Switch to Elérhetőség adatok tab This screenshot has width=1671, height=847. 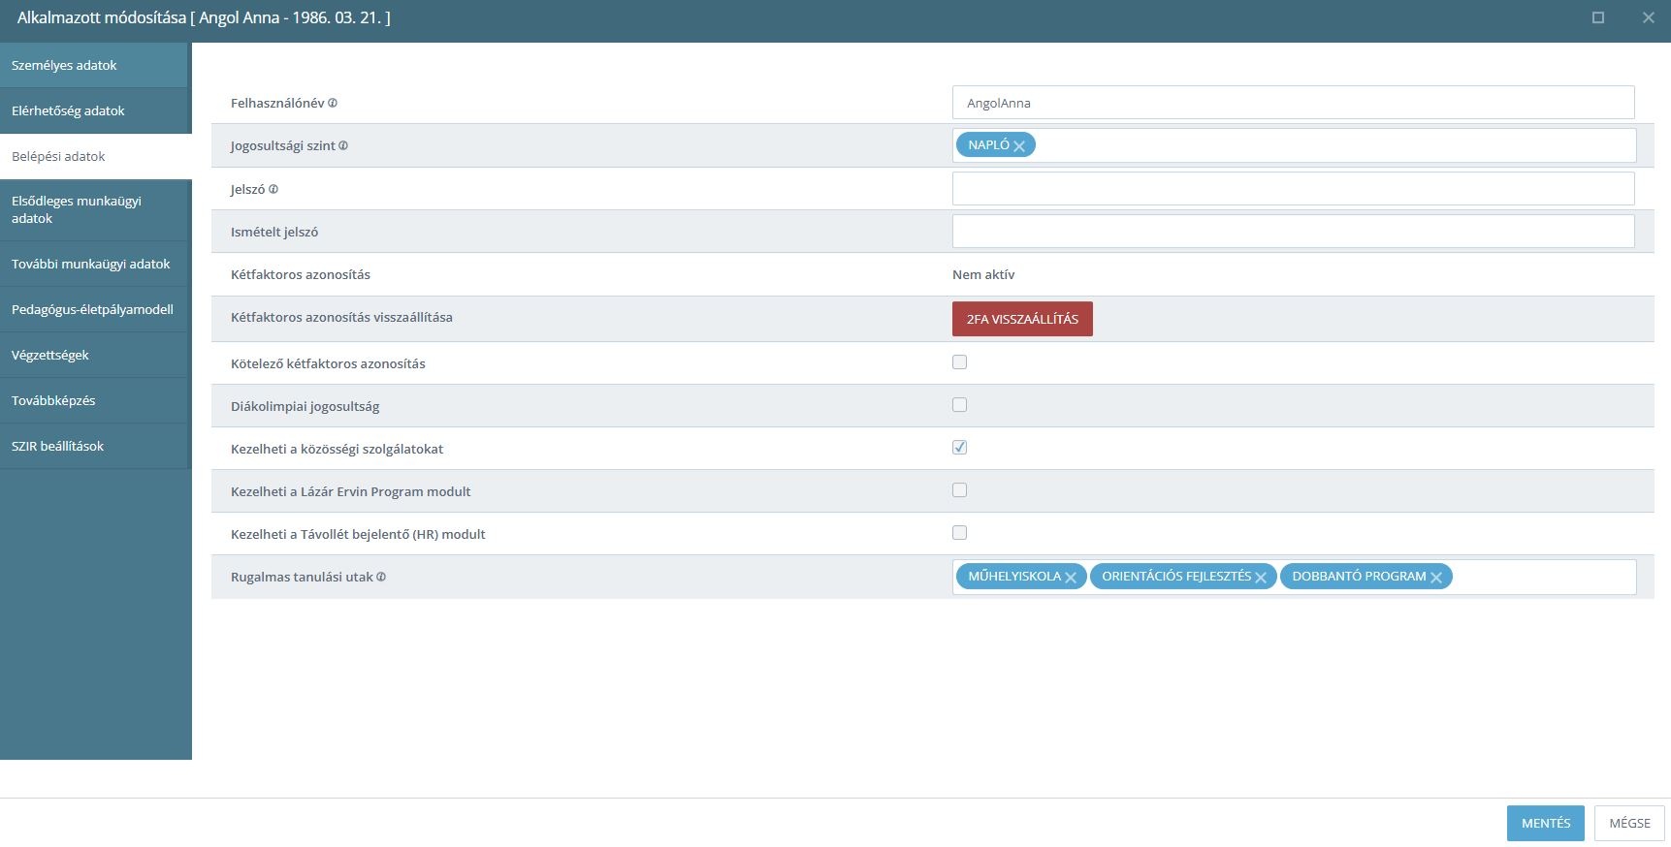pyautogui.click(x=94, y=110)
